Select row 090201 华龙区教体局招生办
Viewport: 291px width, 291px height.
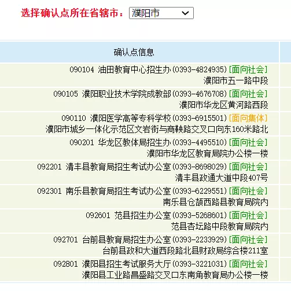[139, 148]
